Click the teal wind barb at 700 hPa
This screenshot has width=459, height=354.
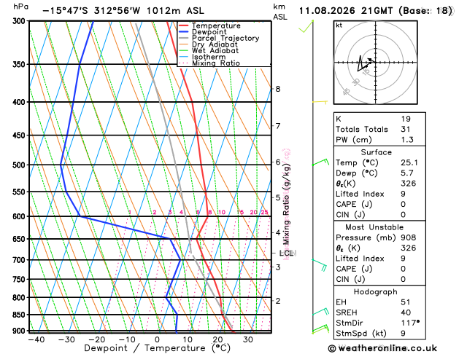point(320,265)
